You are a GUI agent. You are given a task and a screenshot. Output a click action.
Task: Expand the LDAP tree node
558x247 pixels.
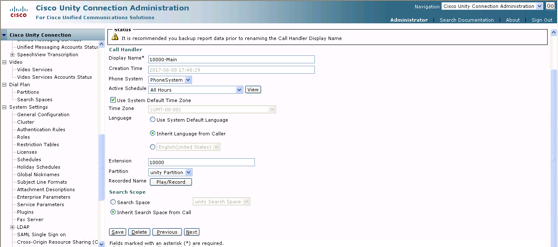[x=12, y=227]
